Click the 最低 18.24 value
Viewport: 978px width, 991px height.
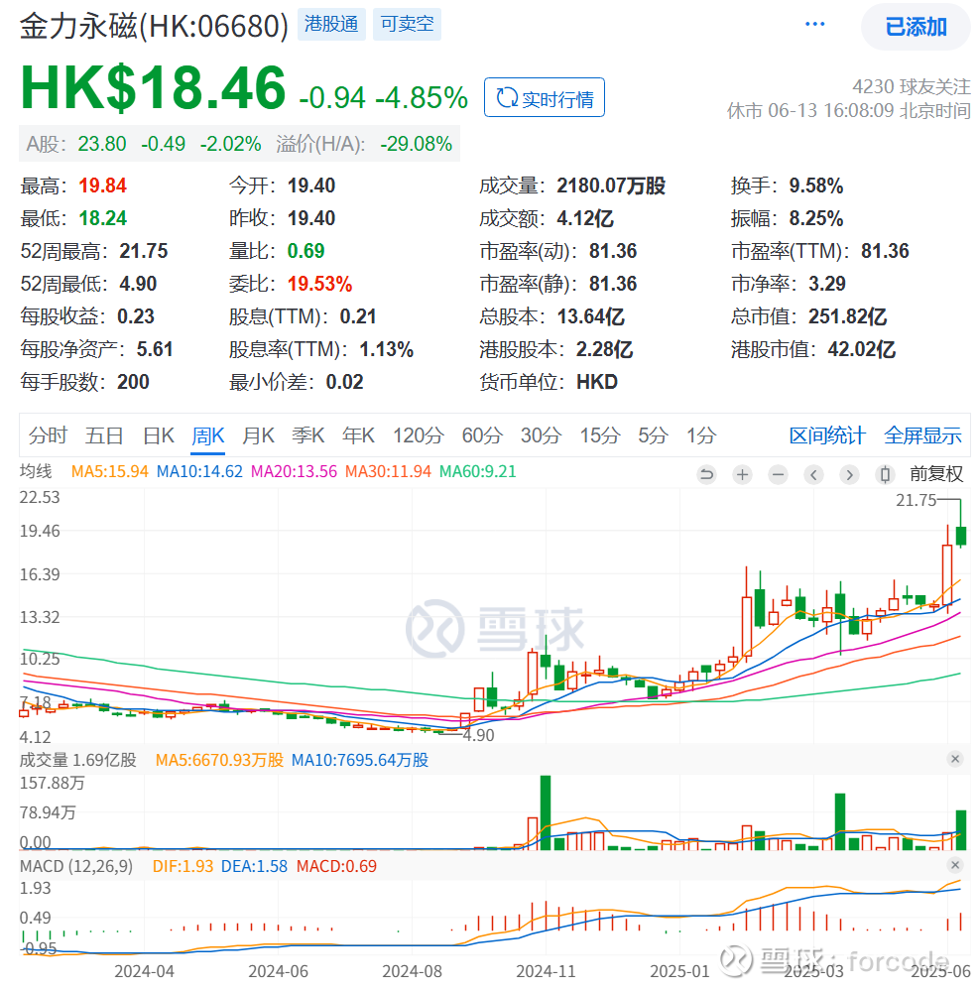(x=102, y=218)
